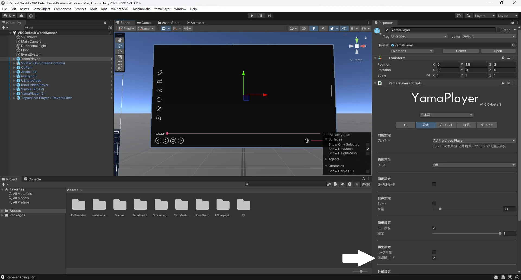Click the prefab Select button
The width and height of the screenshot is (521, 280).
461,51
